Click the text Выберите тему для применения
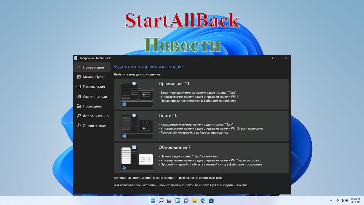The image size is (364, 205). pyautogui.click(x=137, y=74)
